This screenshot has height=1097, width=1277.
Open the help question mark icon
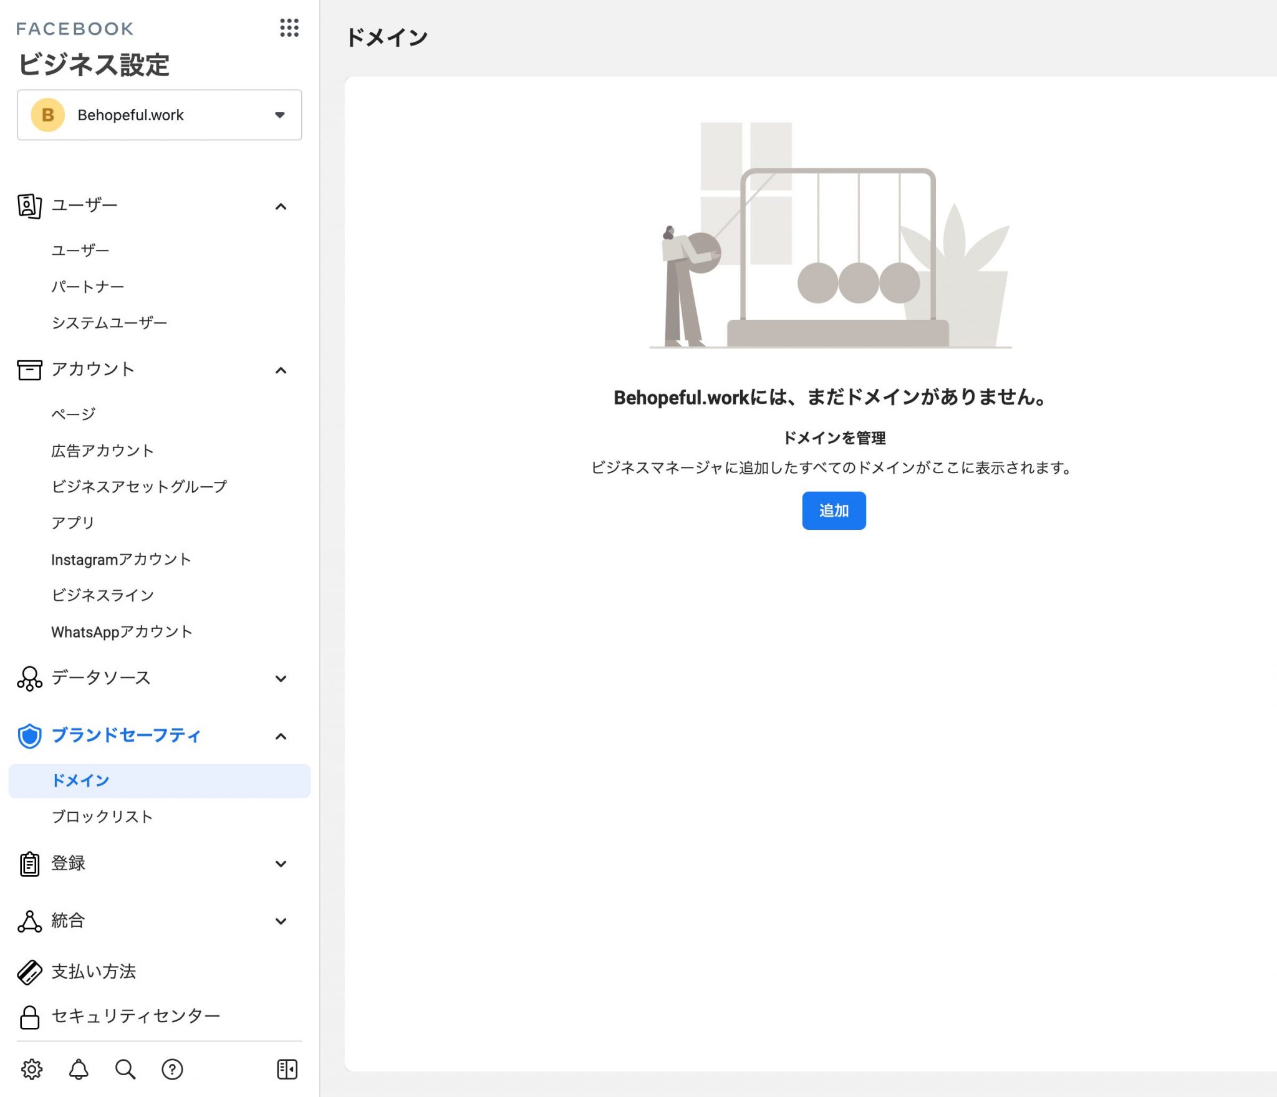point(172,1069)
